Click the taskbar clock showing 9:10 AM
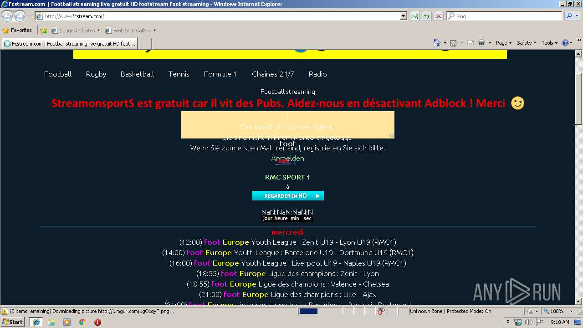Screen dimensions: 583x328 pos(560,322)
